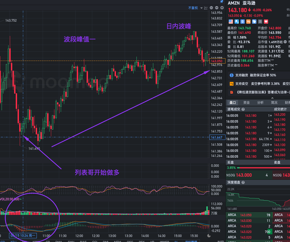
Task: Click the 2309 volume trade row
Action: coord(249,145)
